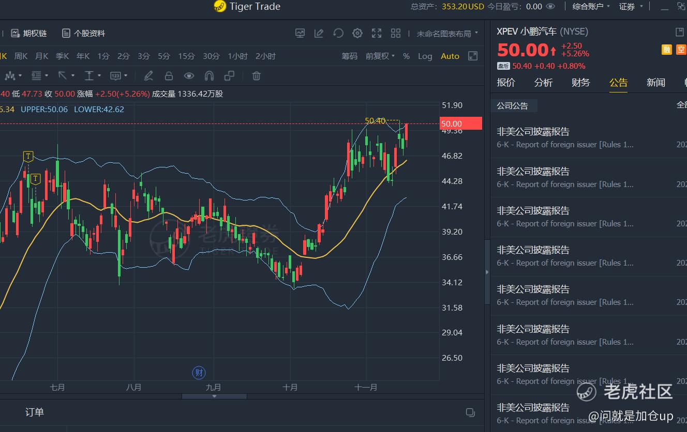The image size is (687, 432).
Task: Open the order panel pop-out icon
Action: pos(470,412)
